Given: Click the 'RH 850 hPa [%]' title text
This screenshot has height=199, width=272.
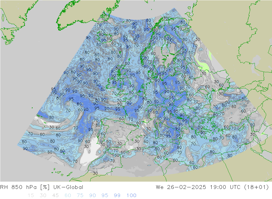Looking at the screenshot, I should coord(25,187).
